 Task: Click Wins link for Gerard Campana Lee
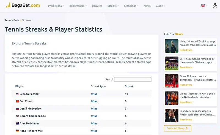[x=94, y=116]
